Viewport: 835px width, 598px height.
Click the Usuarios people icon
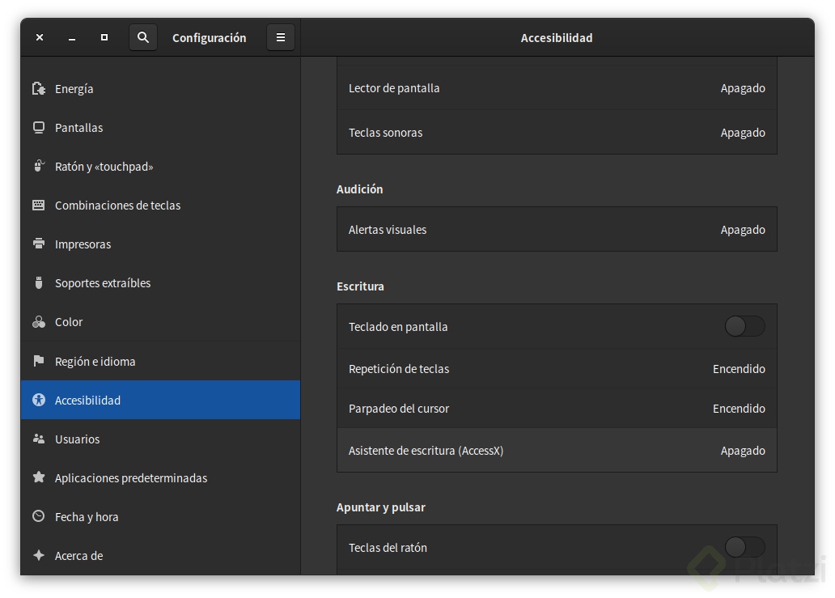(x=38, y=439)
